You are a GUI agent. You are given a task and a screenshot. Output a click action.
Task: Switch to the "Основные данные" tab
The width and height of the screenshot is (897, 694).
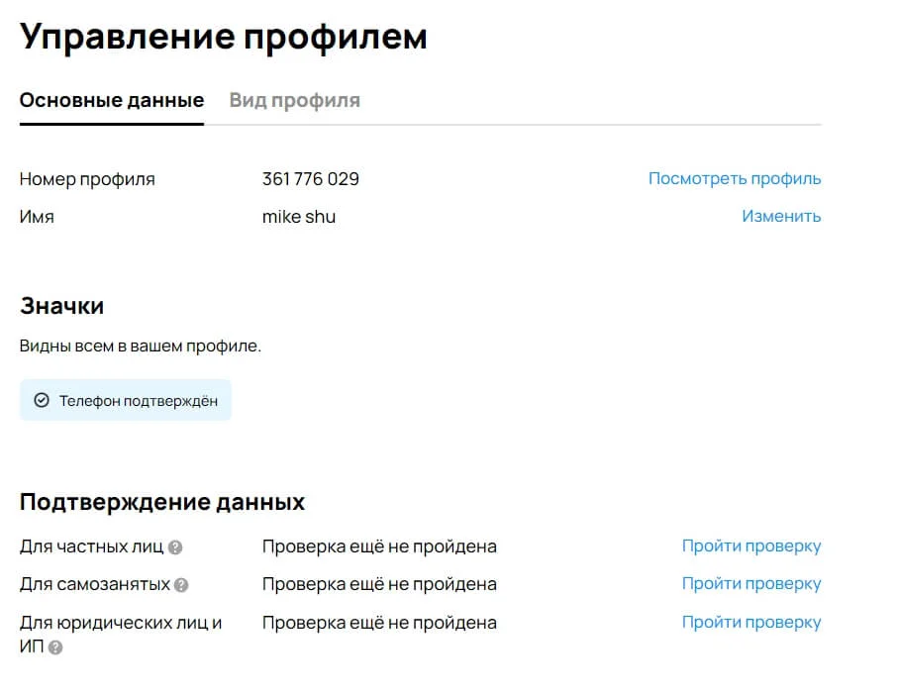pos(112,101)
